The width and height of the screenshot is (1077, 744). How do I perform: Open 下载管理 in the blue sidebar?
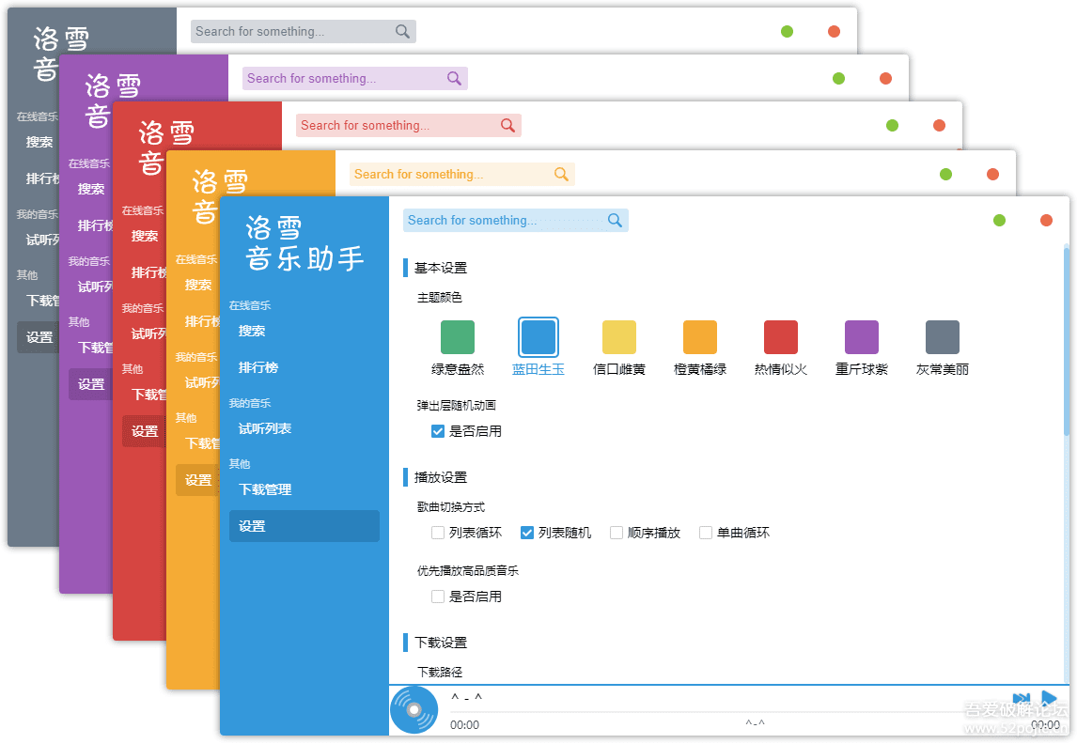click(265, 489)
